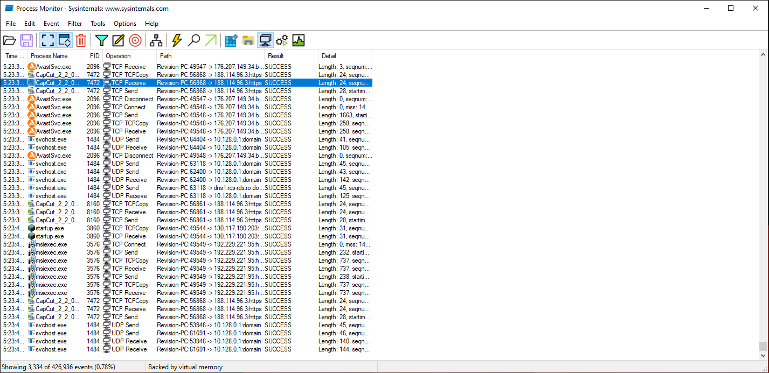Click the vertical scrollbar thumb
Screen dimensions: 769x373
tap(763, 346)
